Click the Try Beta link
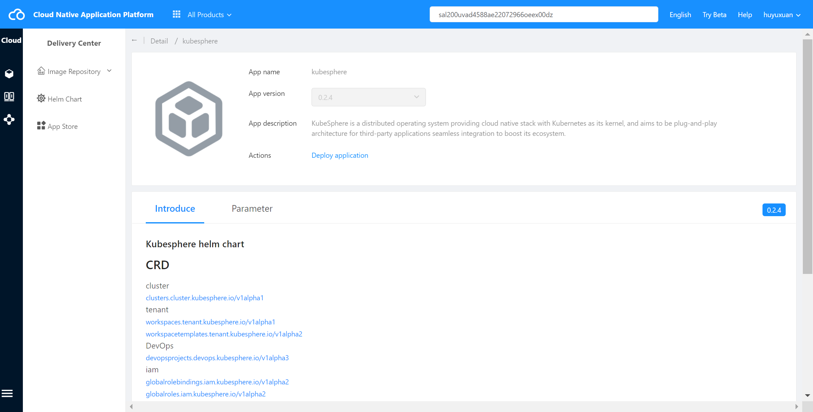 tap(715, 15)
